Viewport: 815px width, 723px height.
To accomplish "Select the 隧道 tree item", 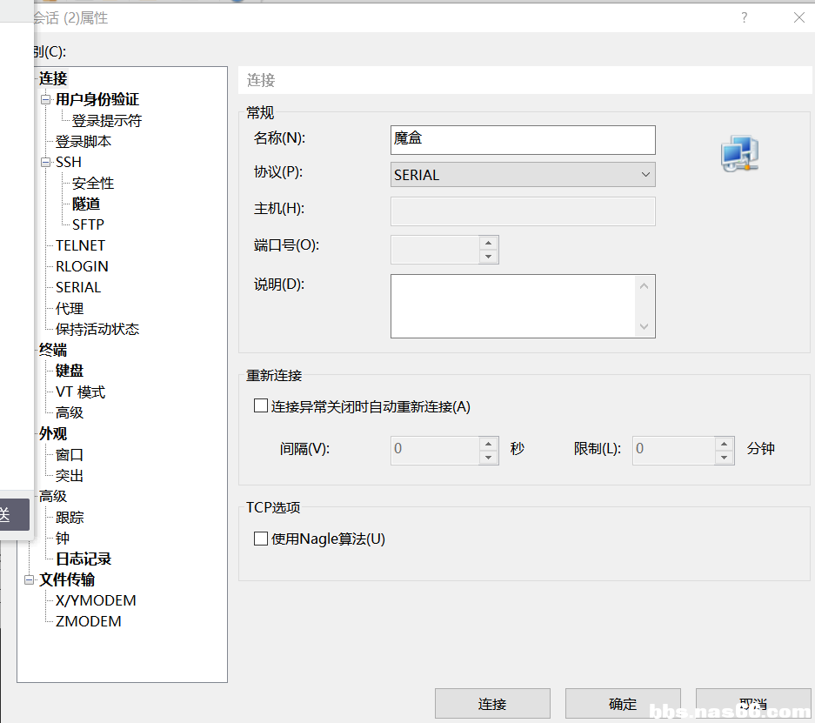I will pos(86,204).
